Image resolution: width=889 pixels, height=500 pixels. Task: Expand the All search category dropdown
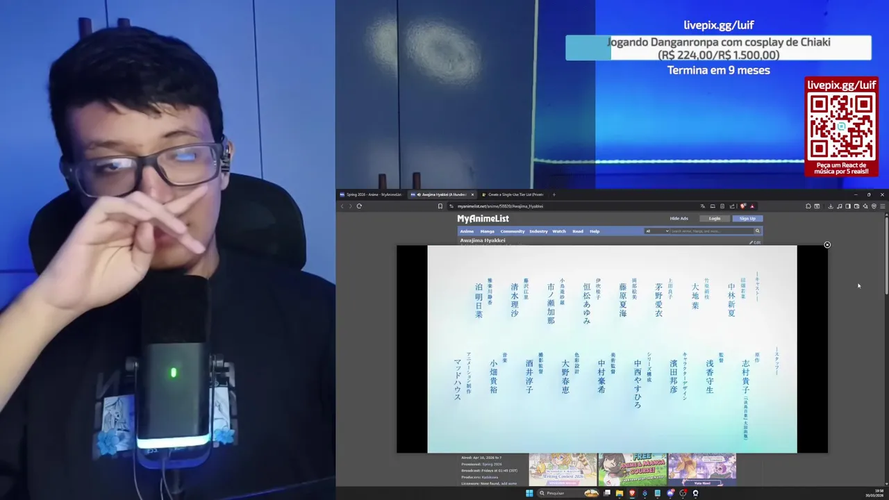tap(657, 231)
